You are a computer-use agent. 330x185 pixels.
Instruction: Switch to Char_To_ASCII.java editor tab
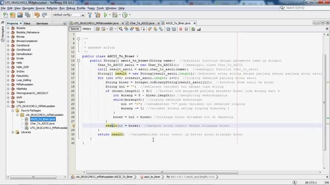pos(142,23)
